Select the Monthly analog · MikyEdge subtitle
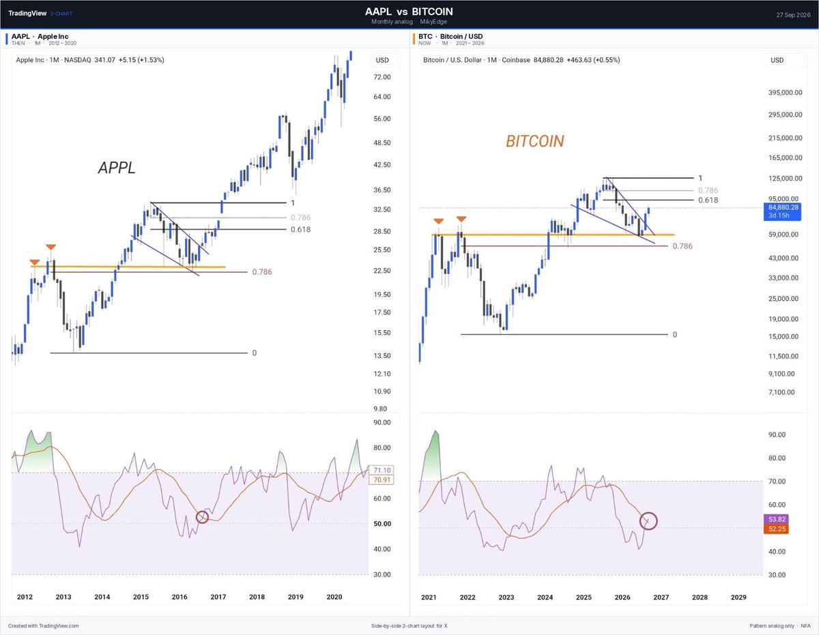This screenshot has width=819, height=635. 409,22
